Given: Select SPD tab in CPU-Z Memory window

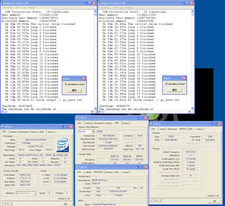Looking at the screenshot, I should (x=191, y=129).
